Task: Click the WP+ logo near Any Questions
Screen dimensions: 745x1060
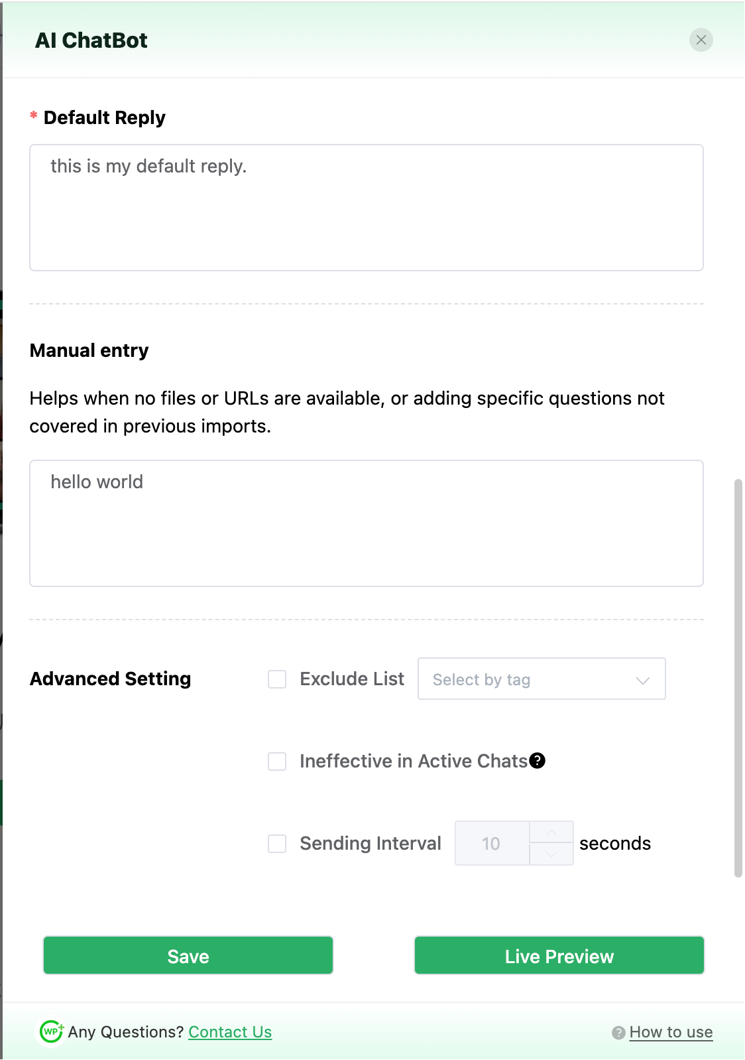Action: tap(50, 1031)
